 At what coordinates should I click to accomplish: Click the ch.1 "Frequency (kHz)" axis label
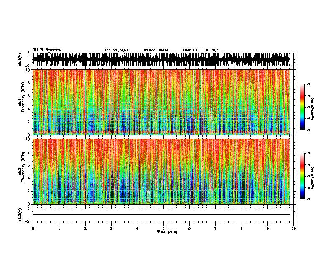point(23,97)
